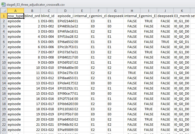Click the TRUE cell in row 6
Screen dimensions: 195x134
click(165, 42)
